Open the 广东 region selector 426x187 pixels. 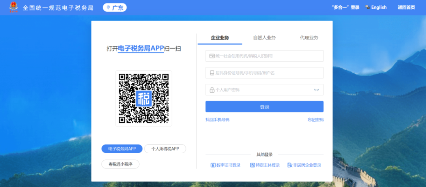(x=115, y=7)
